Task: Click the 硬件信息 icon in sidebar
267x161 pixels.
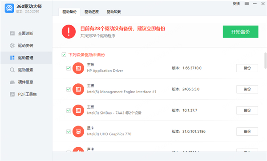Action: [12, 82]
